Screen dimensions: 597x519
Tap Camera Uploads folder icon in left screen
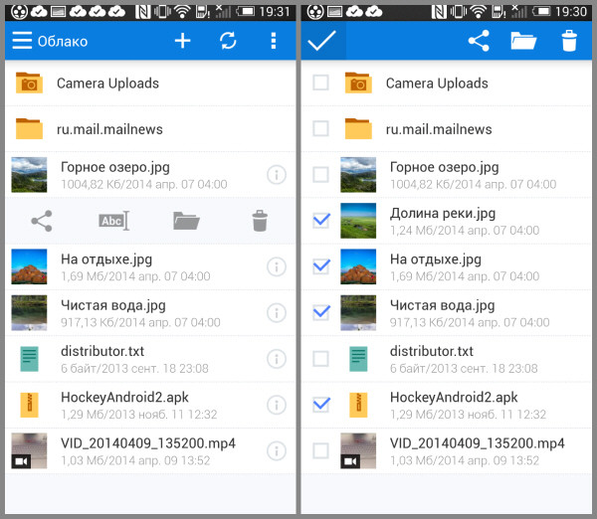pos(29,83)
